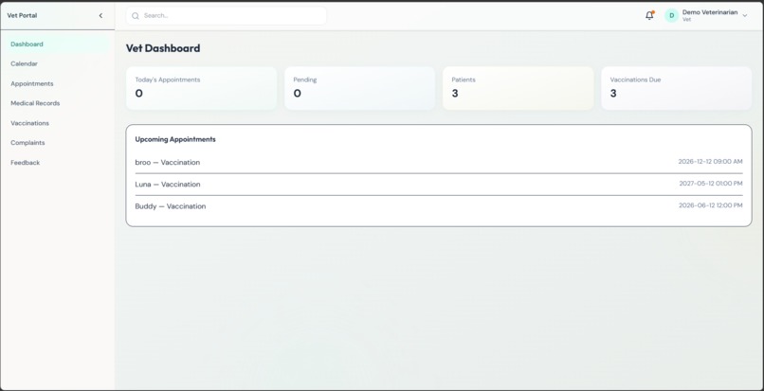The height and width of the screenshot is (391, 764).
Task: Open the notifications bell
Action: point(649,15)
